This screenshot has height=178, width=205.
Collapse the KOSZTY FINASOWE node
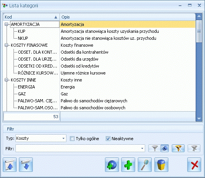coord(6,45)
